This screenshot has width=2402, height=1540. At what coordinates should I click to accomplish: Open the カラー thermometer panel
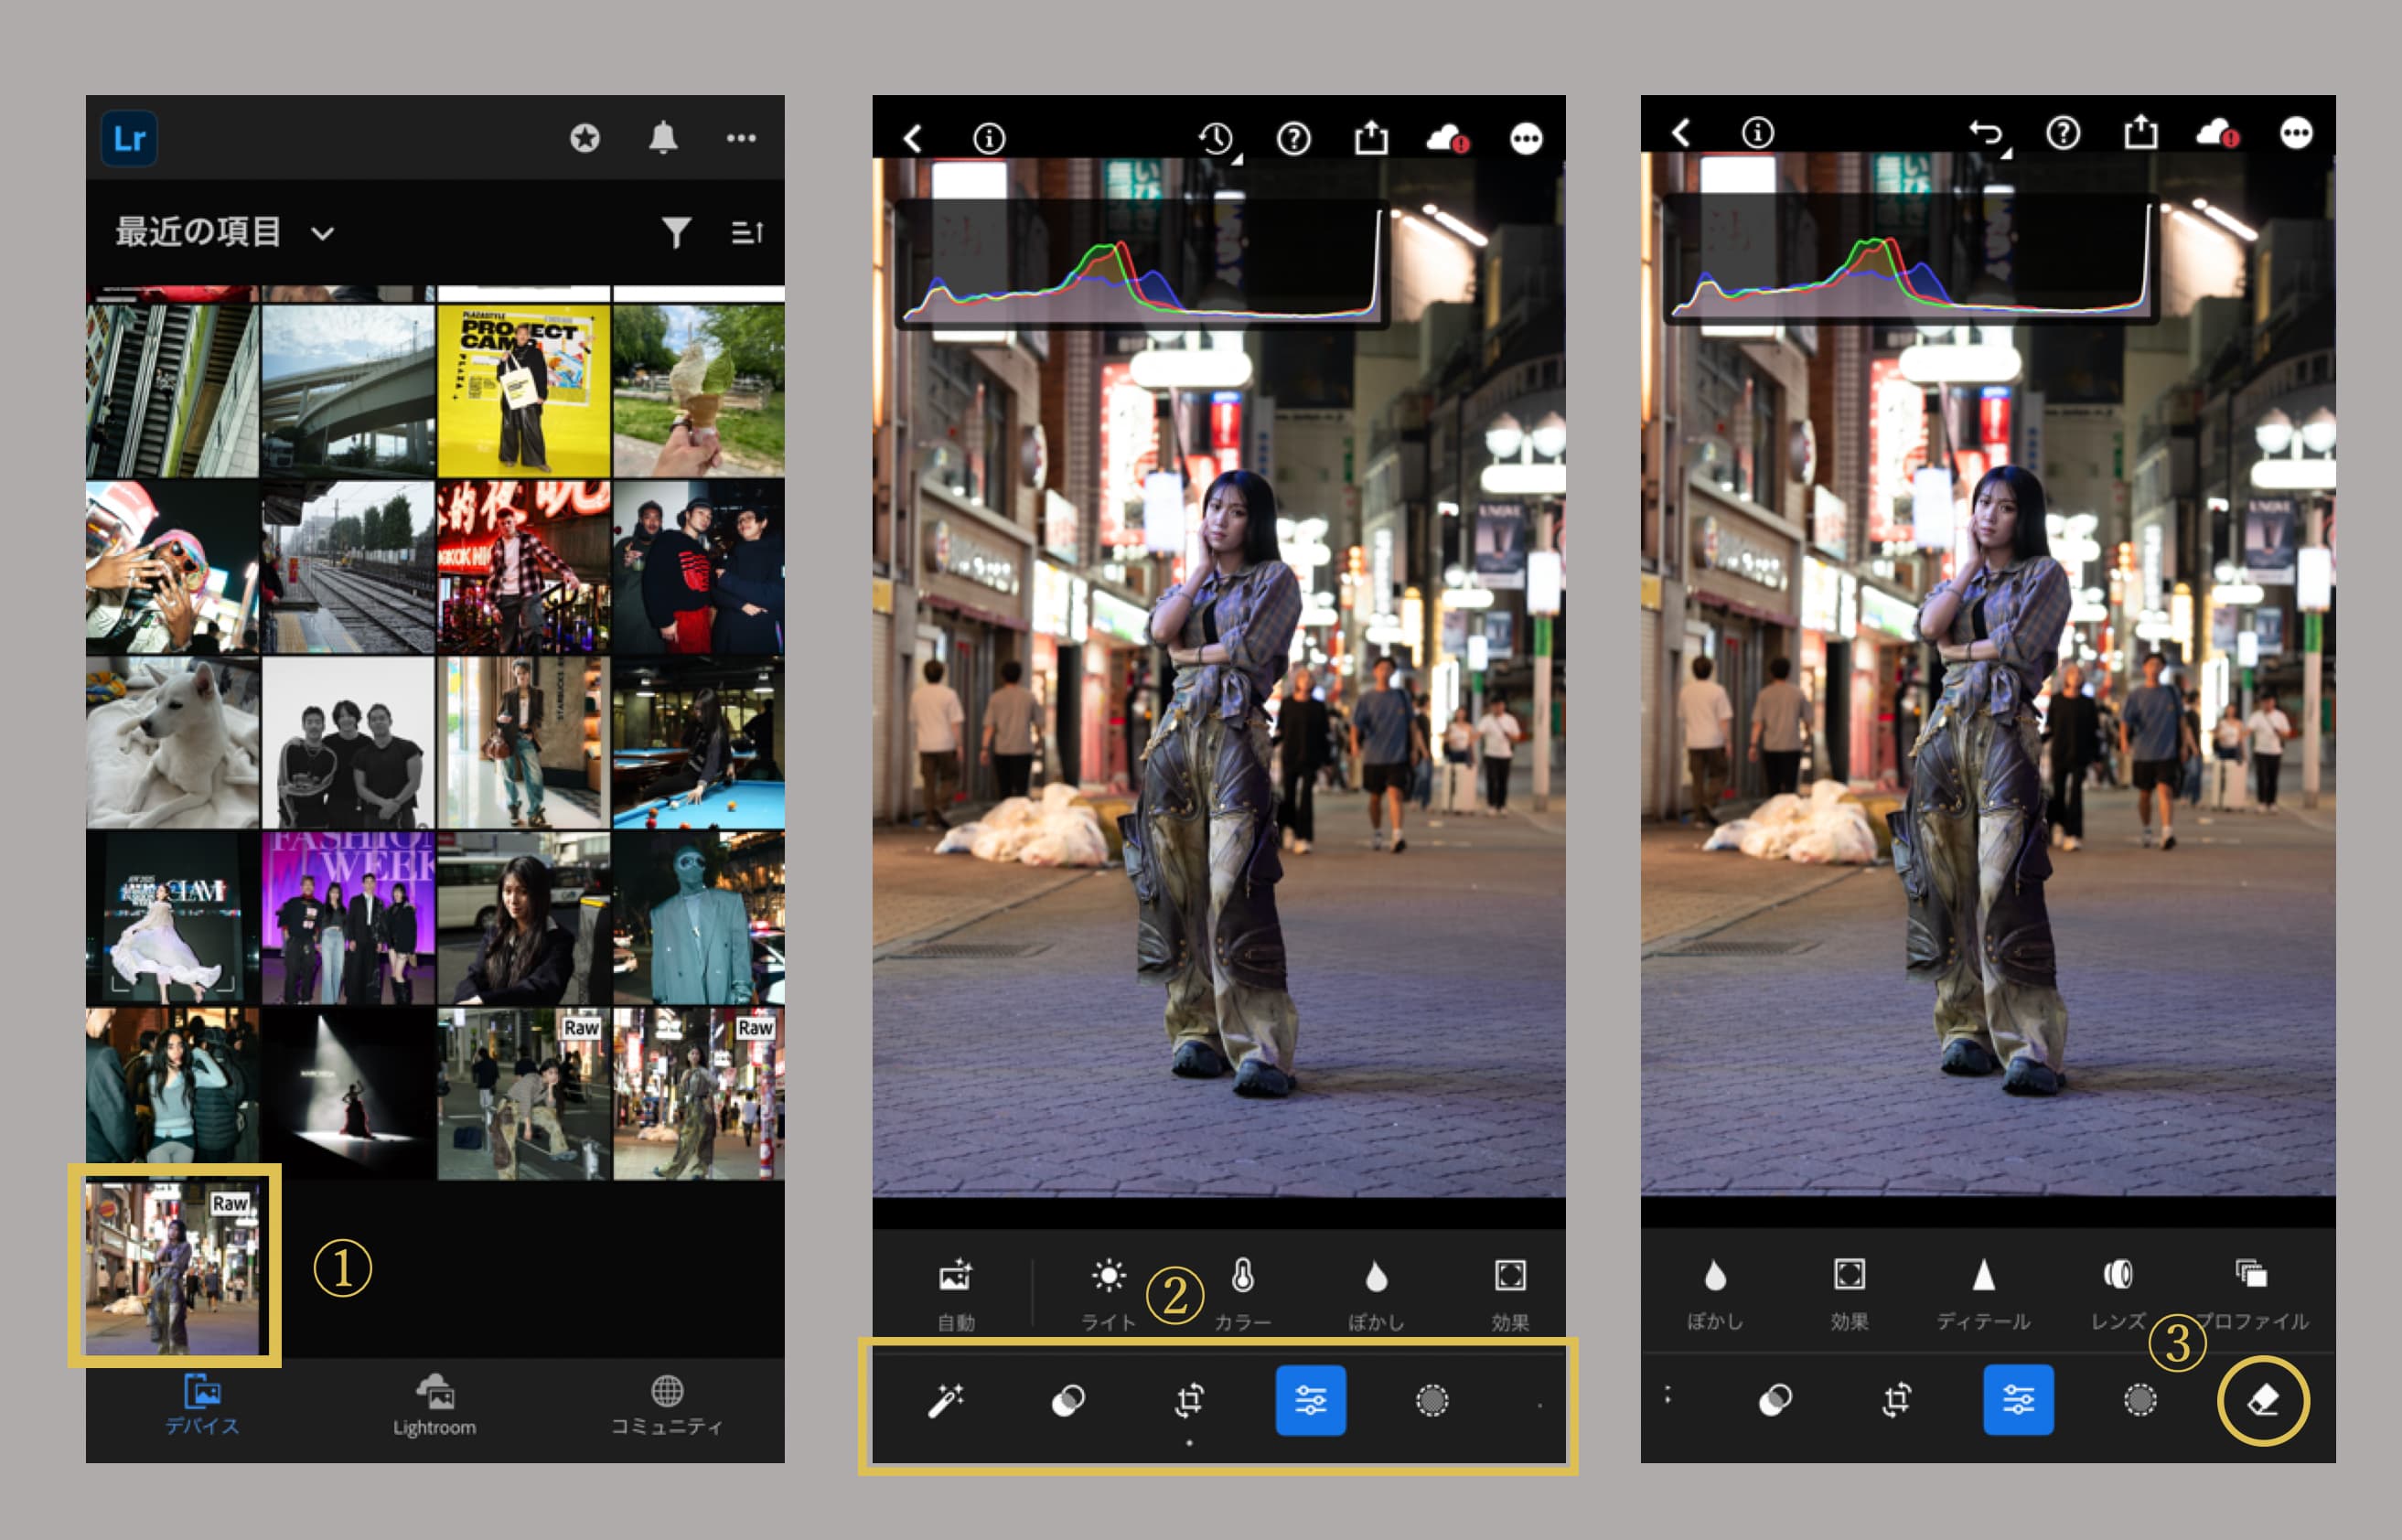(1242, 1277)
